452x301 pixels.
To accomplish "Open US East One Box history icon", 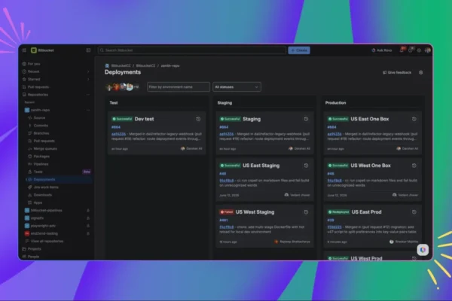I will 414,119.
